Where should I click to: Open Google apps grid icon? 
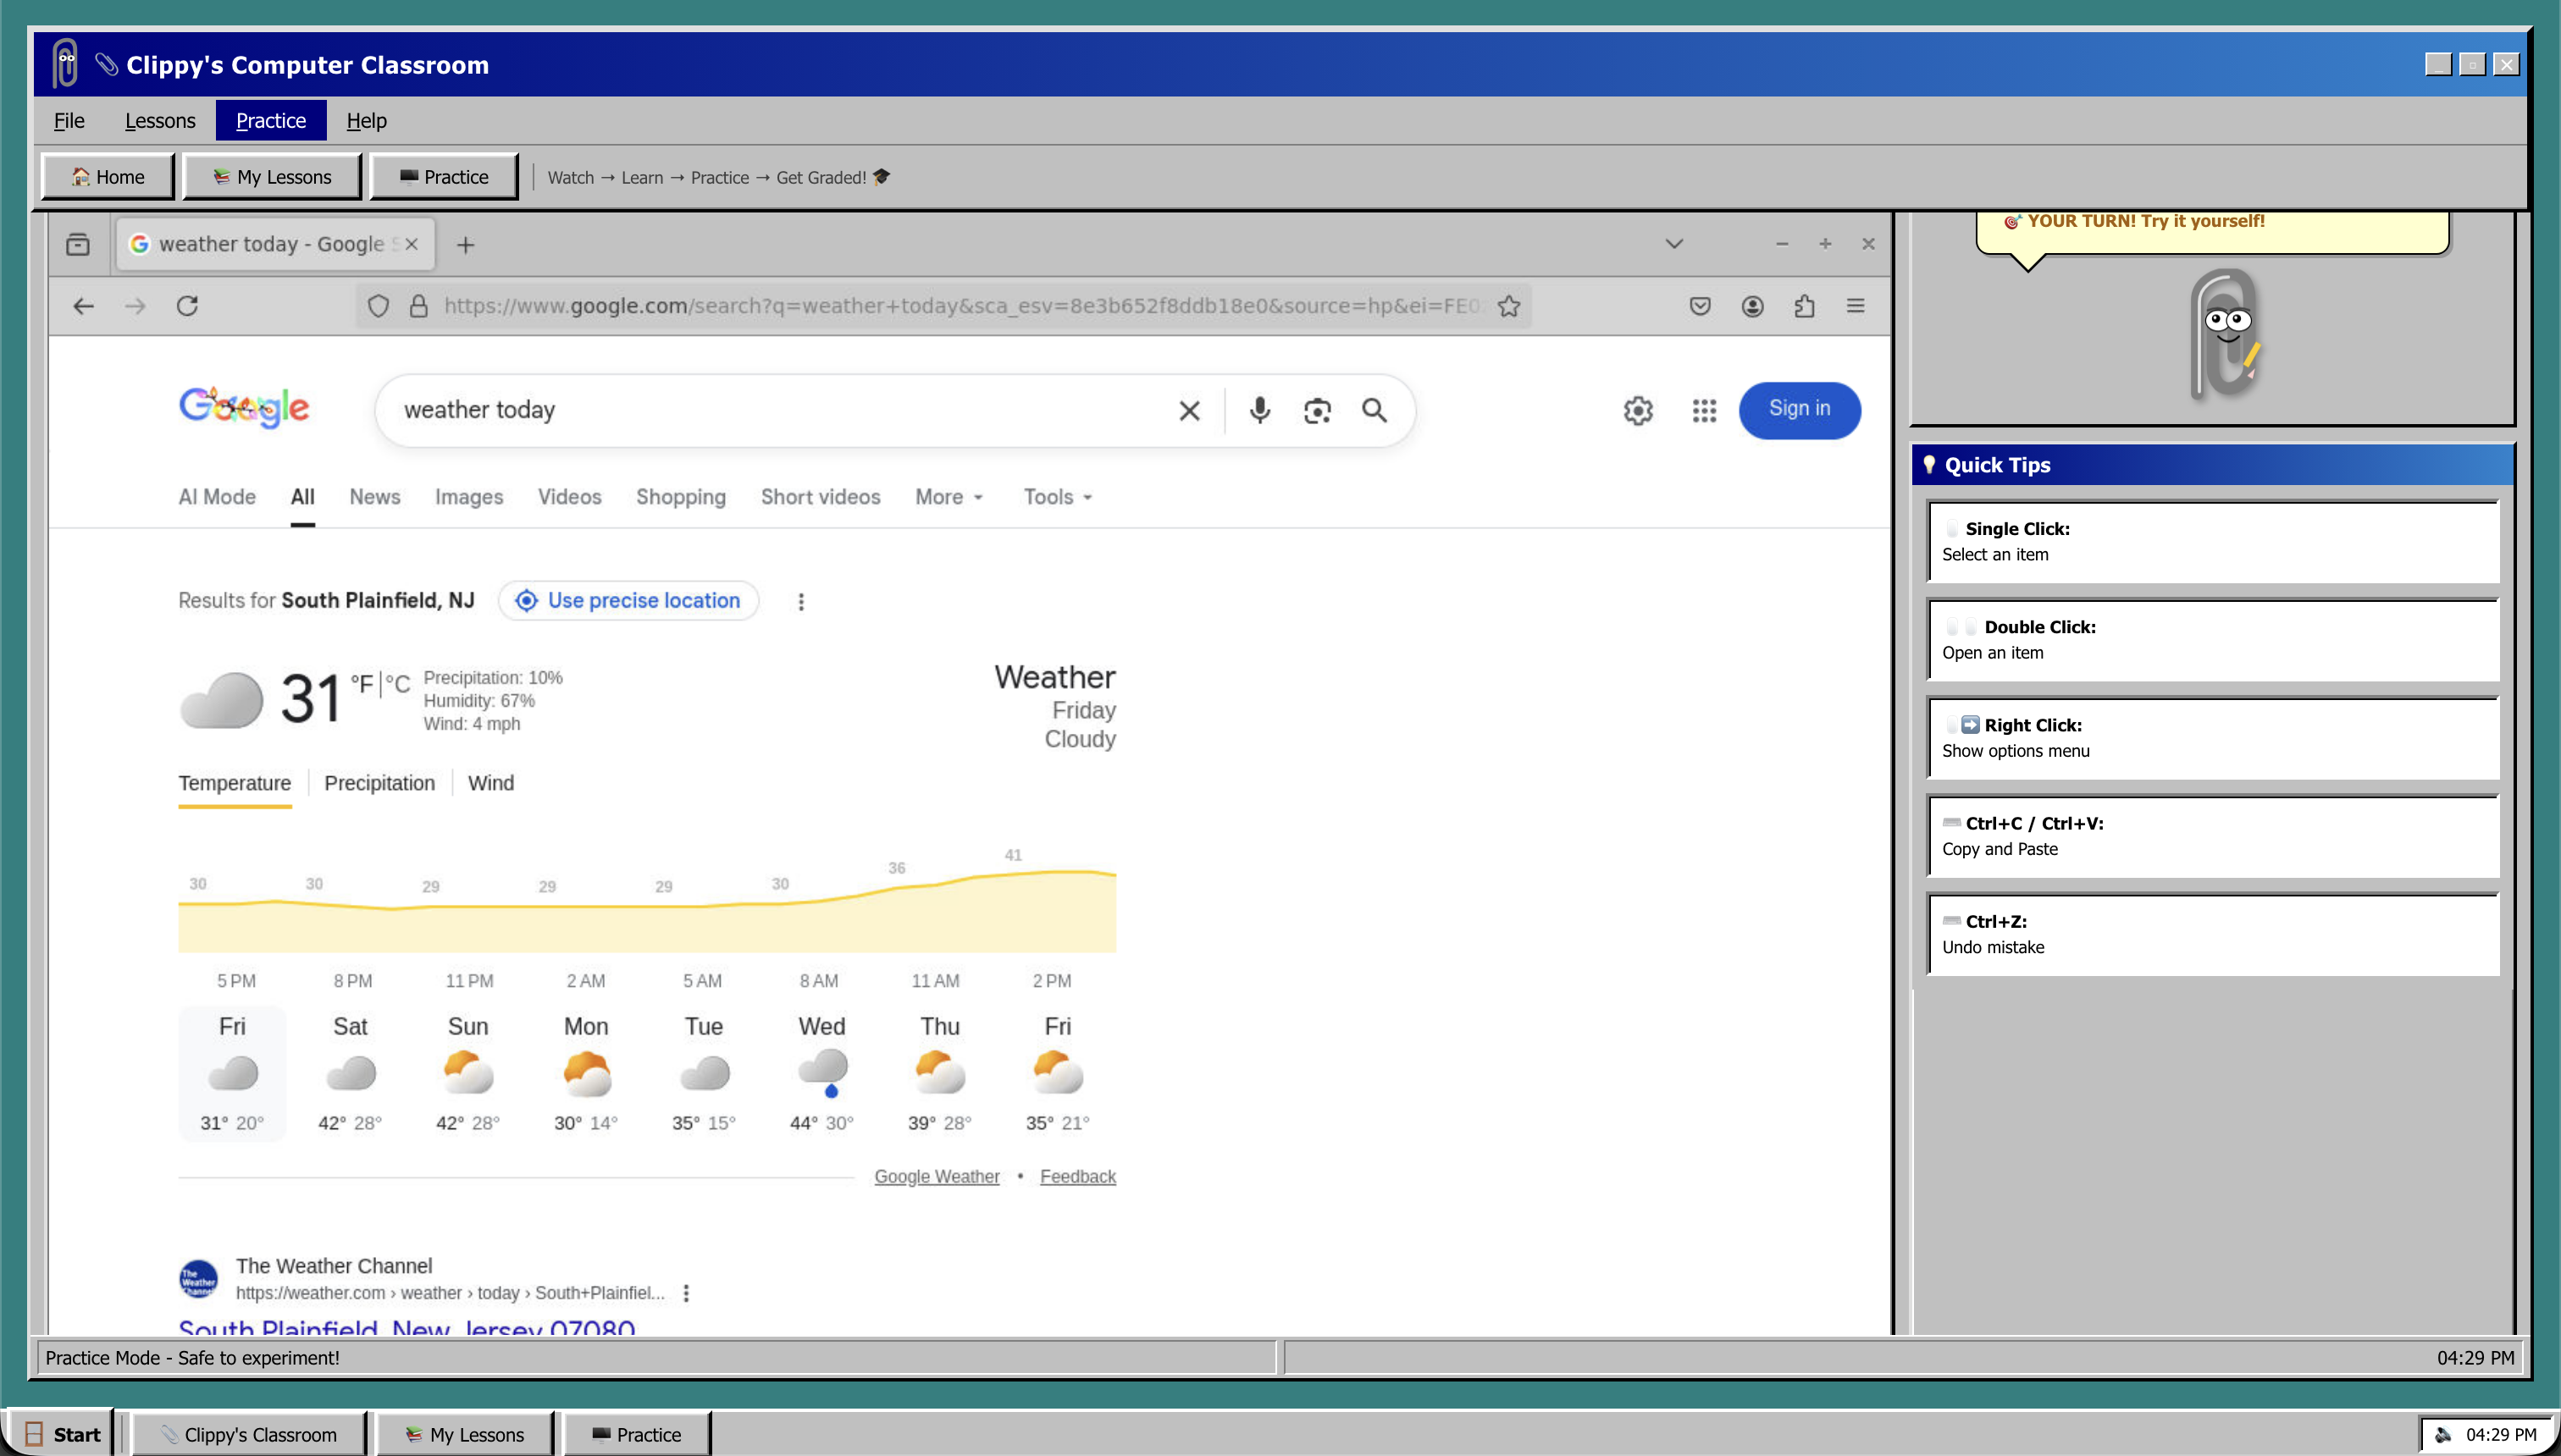pyautogui.click(x=1704, y=410)
